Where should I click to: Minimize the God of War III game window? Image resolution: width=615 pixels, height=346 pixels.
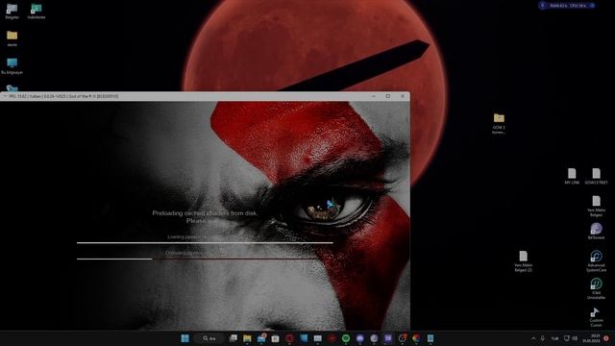point(374,96)
